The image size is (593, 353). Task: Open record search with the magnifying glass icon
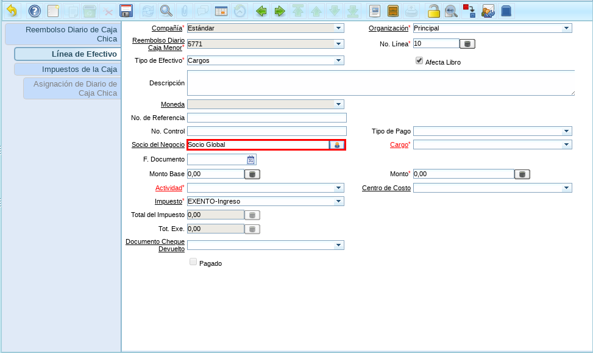coord(166,11)
